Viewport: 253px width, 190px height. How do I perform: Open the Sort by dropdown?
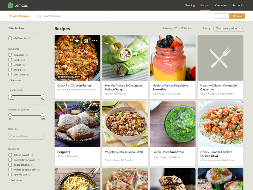click(x=229, y=28)
